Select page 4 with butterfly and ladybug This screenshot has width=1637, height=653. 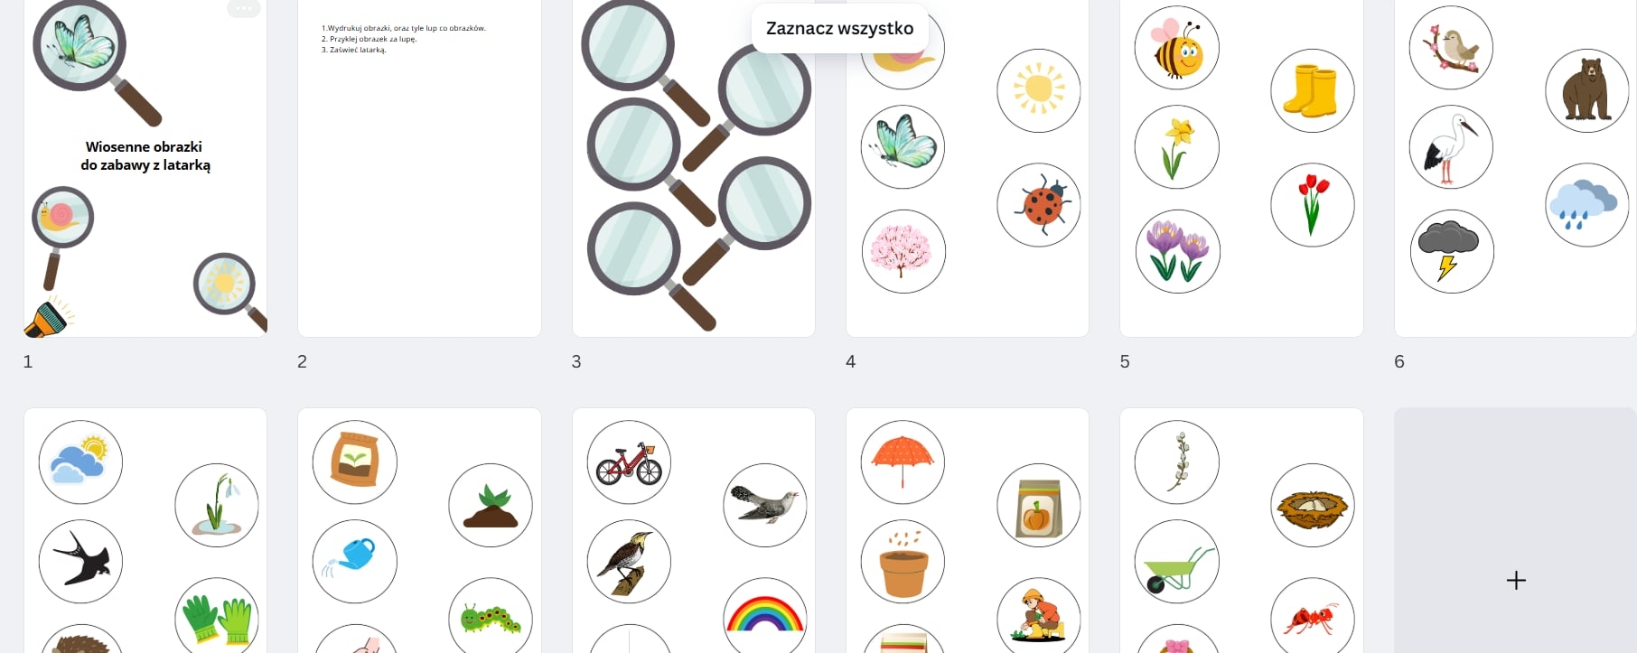[968, 168]
